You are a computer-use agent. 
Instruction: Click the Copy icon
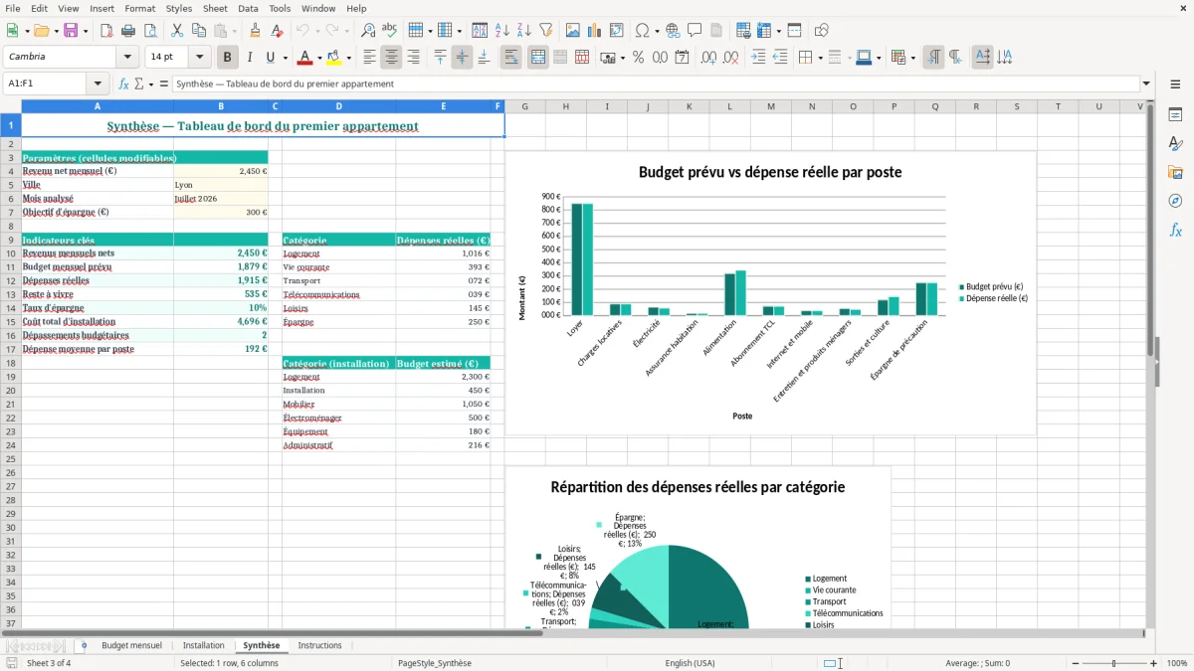click(x=199, y=31)
